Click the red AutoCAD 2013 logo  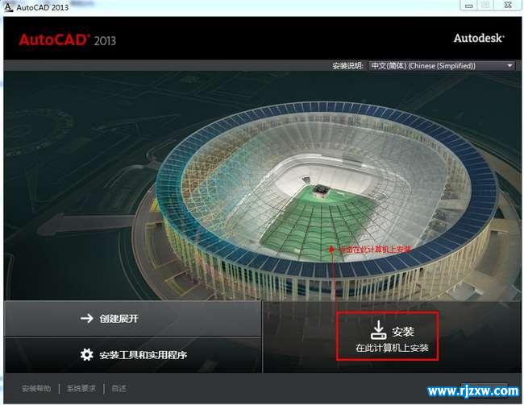[x=67, y=40]
